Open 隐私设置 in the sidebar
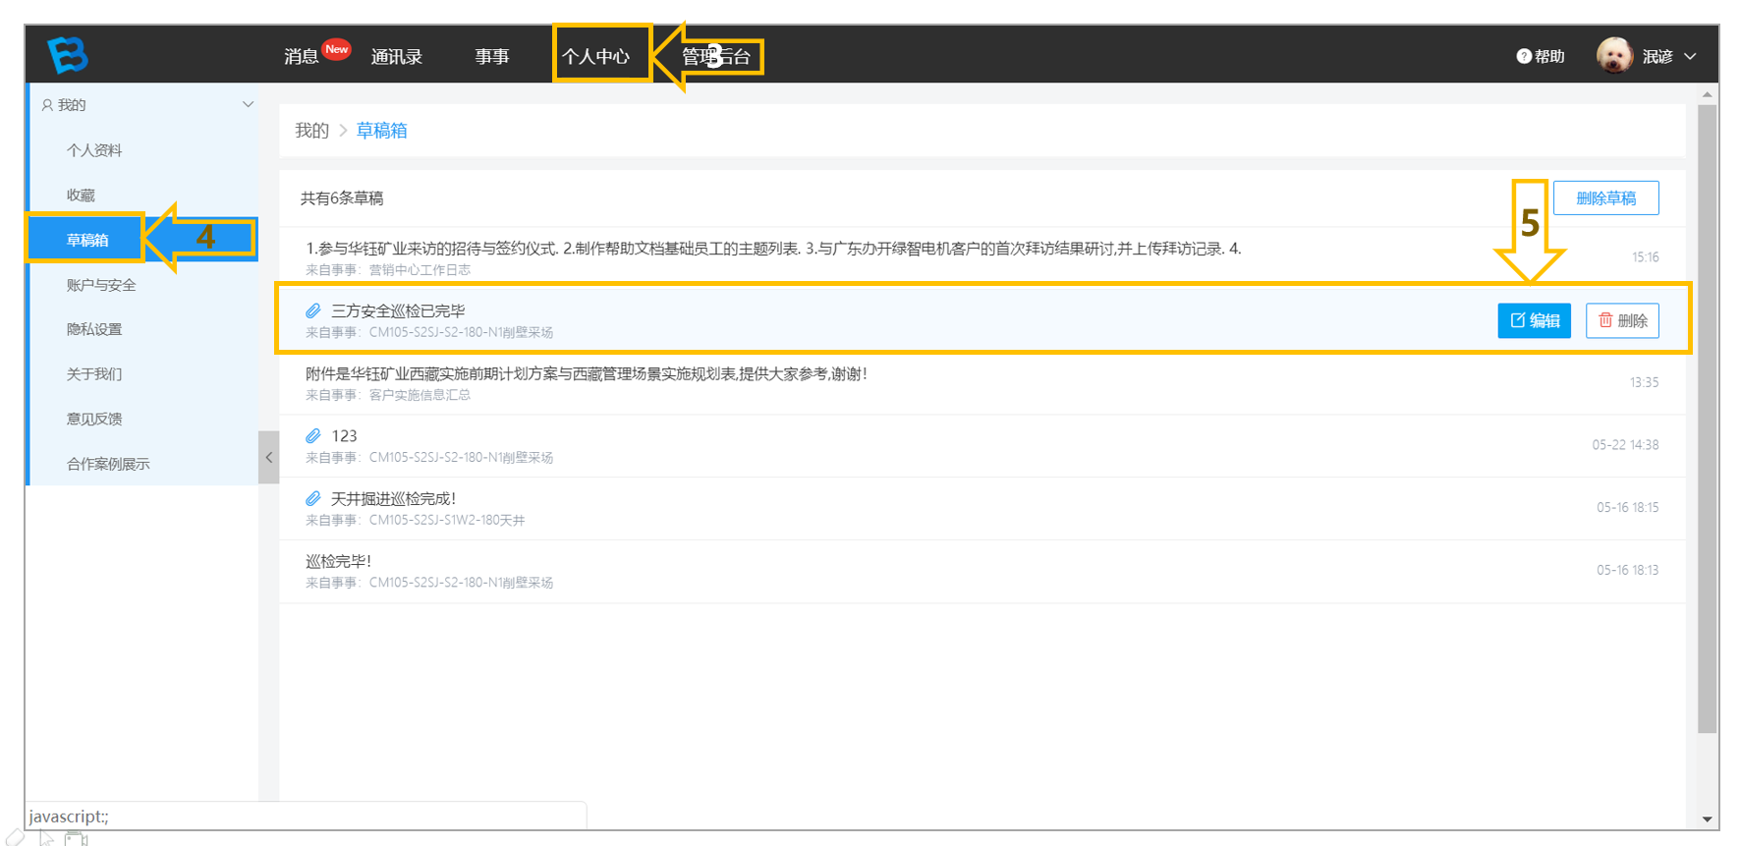 pyautogui.click(x=94, y=329)
